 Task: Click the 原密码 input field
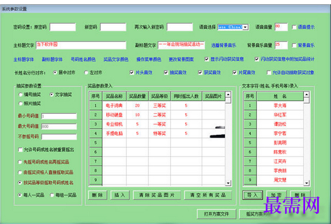63,27
